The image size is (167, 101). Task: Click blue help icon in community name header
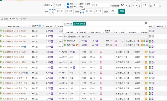pyautogui.click(x=40, y=26)
